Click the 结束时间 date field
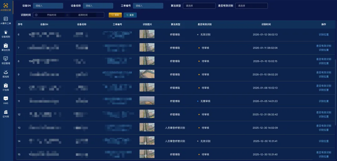 click(x=83, y=15)
